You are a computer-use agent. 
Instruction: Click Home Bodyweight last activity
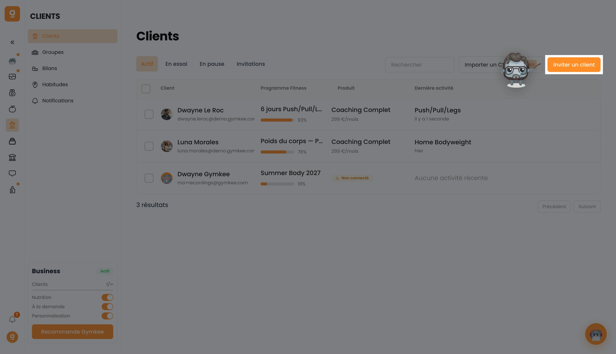coord(443,142)
